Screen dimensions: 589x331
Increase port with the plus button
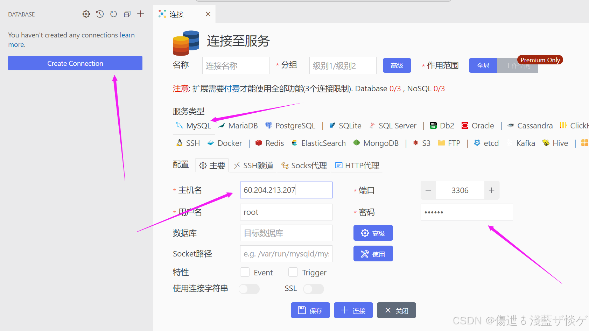click(x=492, y=190)
